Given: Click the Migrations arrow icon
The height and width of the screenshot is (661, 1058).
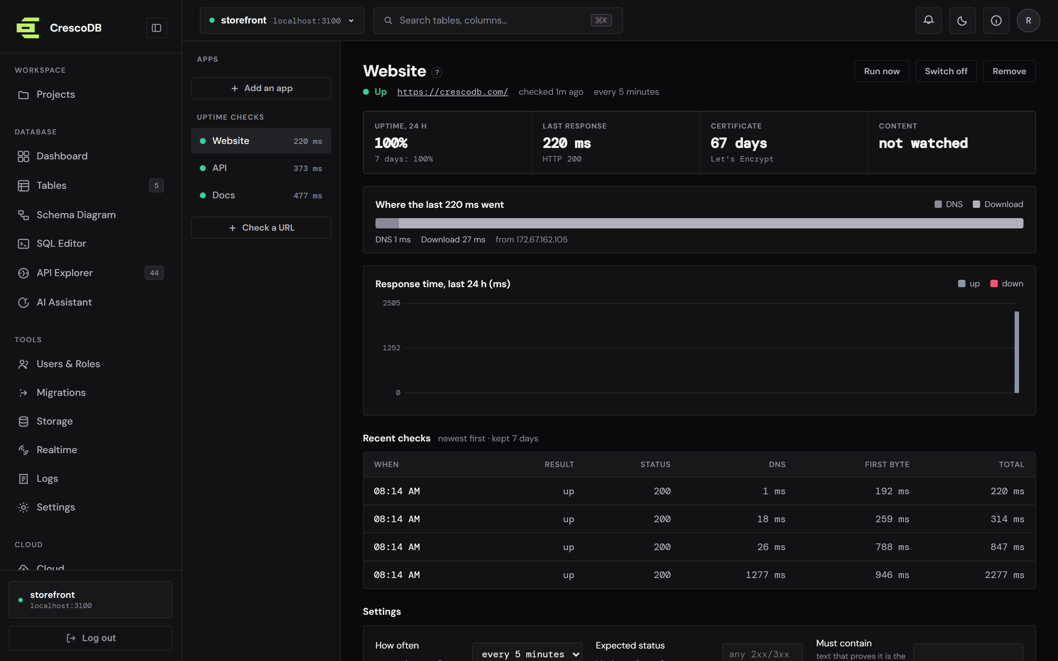Looking at the screenshot, I should click(23, 393).
